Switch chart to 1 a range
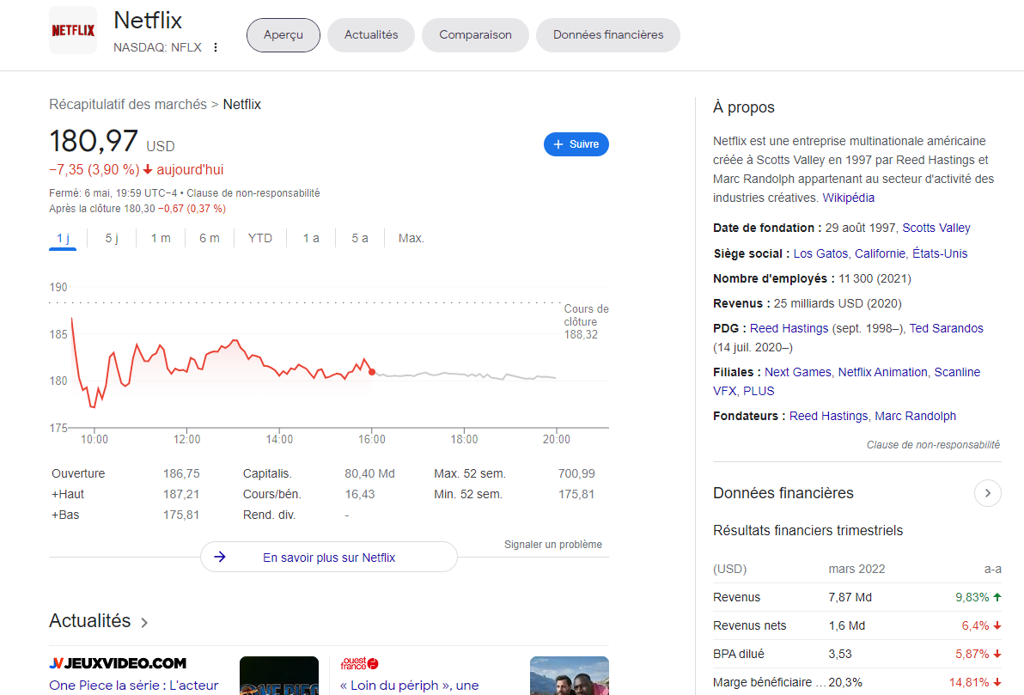The width and height of the screenshot is (1024, 695). click(311, 239)
